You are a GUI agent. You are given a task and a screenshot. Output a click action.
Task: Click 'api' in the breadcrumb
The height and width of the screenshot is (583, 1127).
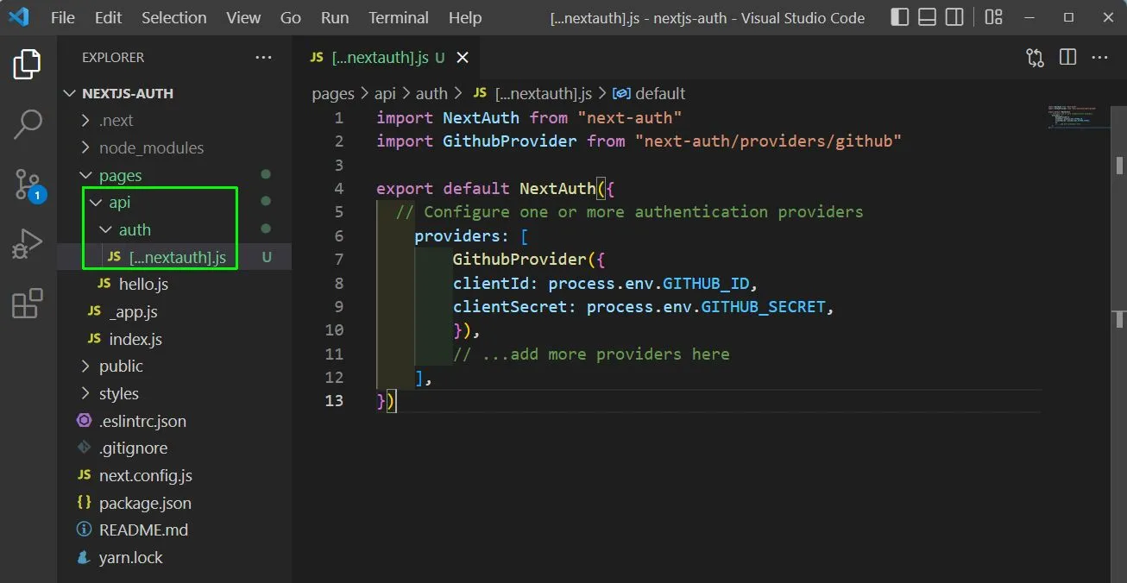point(385,93)
